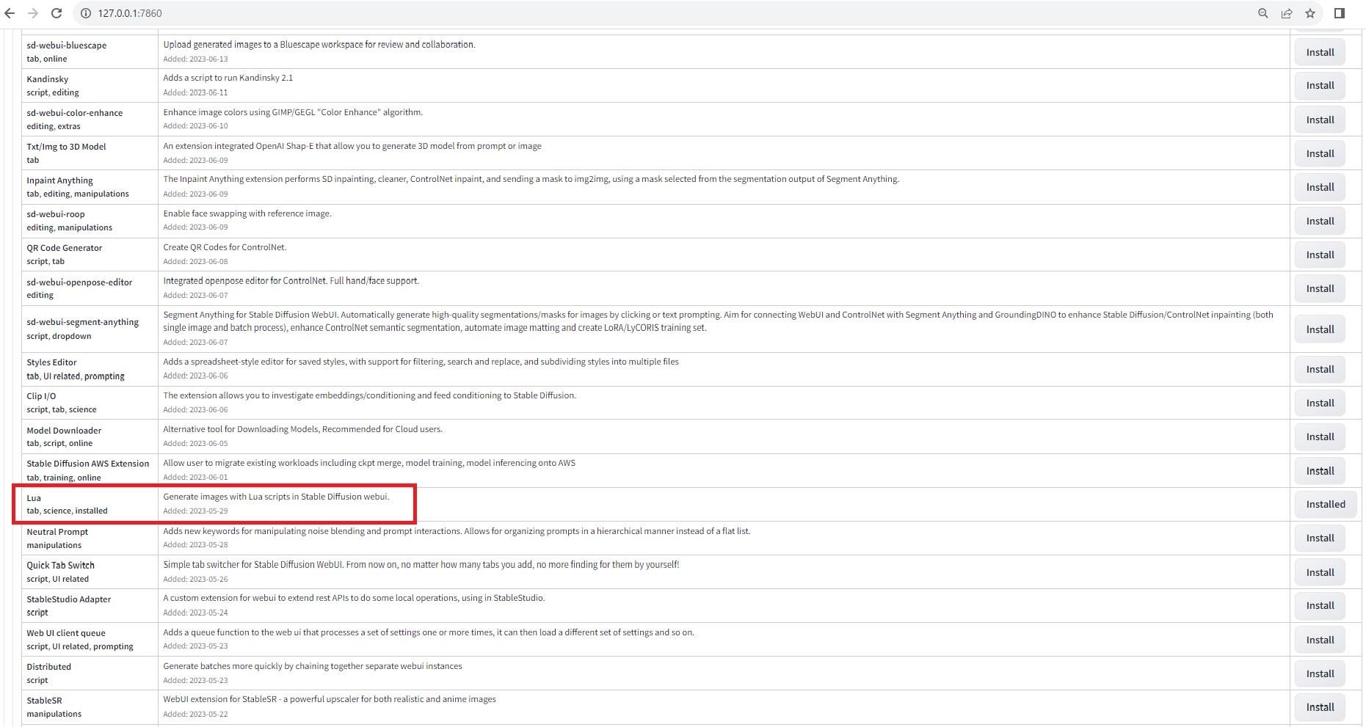The image size is (1366, 727).
Task: Install the sd-webui-roop extension
Action: click(1319, 221)
